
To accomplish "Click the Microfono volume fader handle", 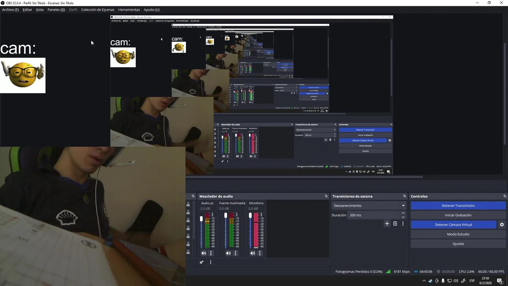I will tap(250, 215).
